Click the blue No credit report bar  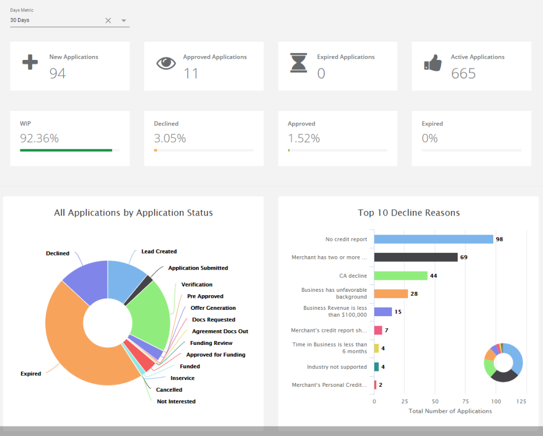(433, 239)
